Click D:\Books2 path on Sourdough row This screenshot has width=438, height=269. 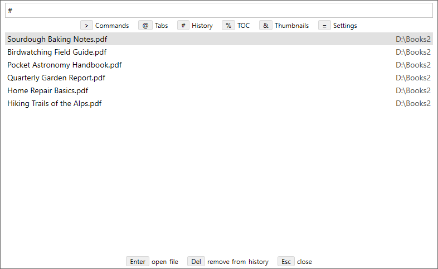(413, 39)
